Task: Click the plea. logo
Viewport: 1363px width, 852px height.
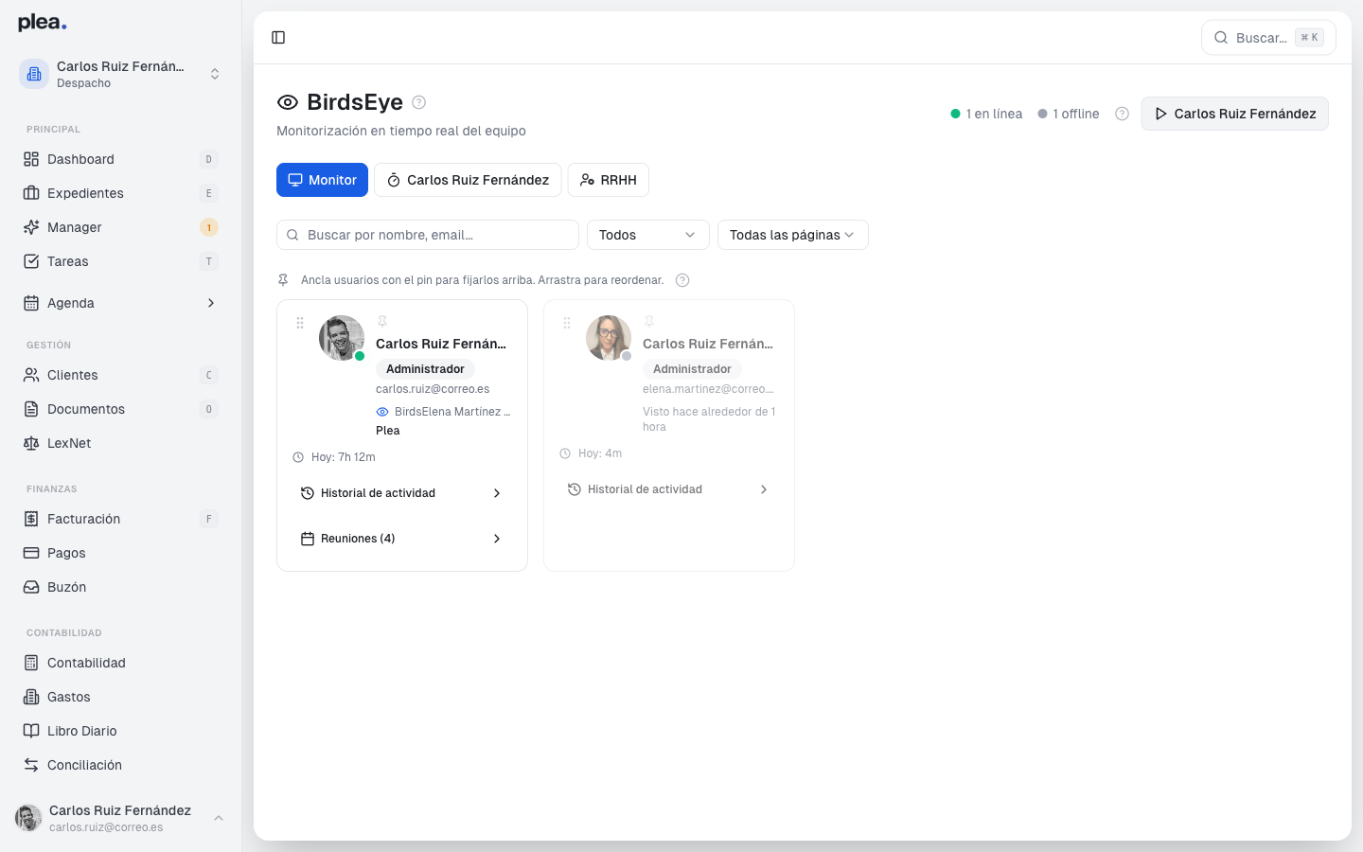Action: pyautogui.click(x=43, y=23)
